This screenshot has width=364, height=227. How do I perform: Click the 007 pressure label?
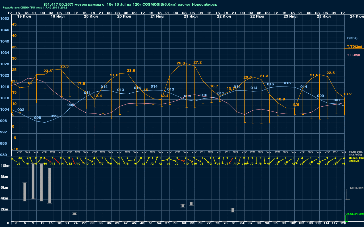[337, 100]
